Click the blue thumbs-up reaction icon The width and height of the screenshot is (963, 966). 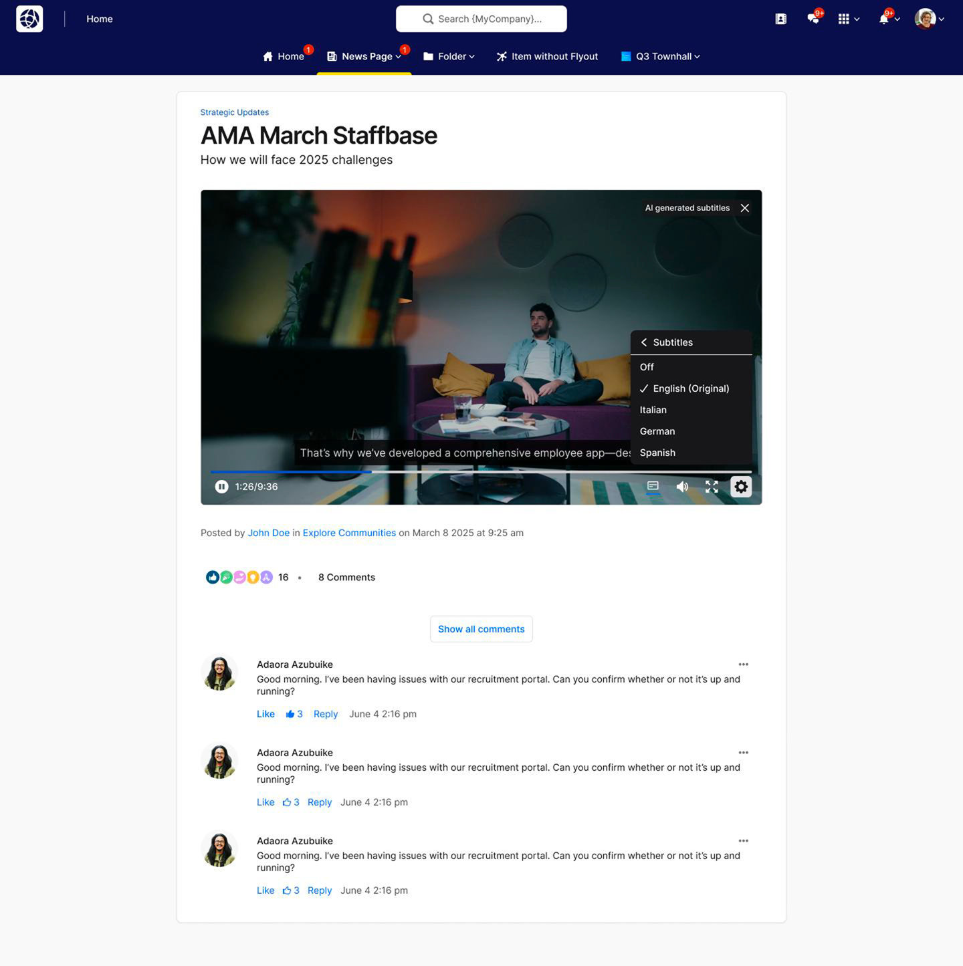pos(213,577)
